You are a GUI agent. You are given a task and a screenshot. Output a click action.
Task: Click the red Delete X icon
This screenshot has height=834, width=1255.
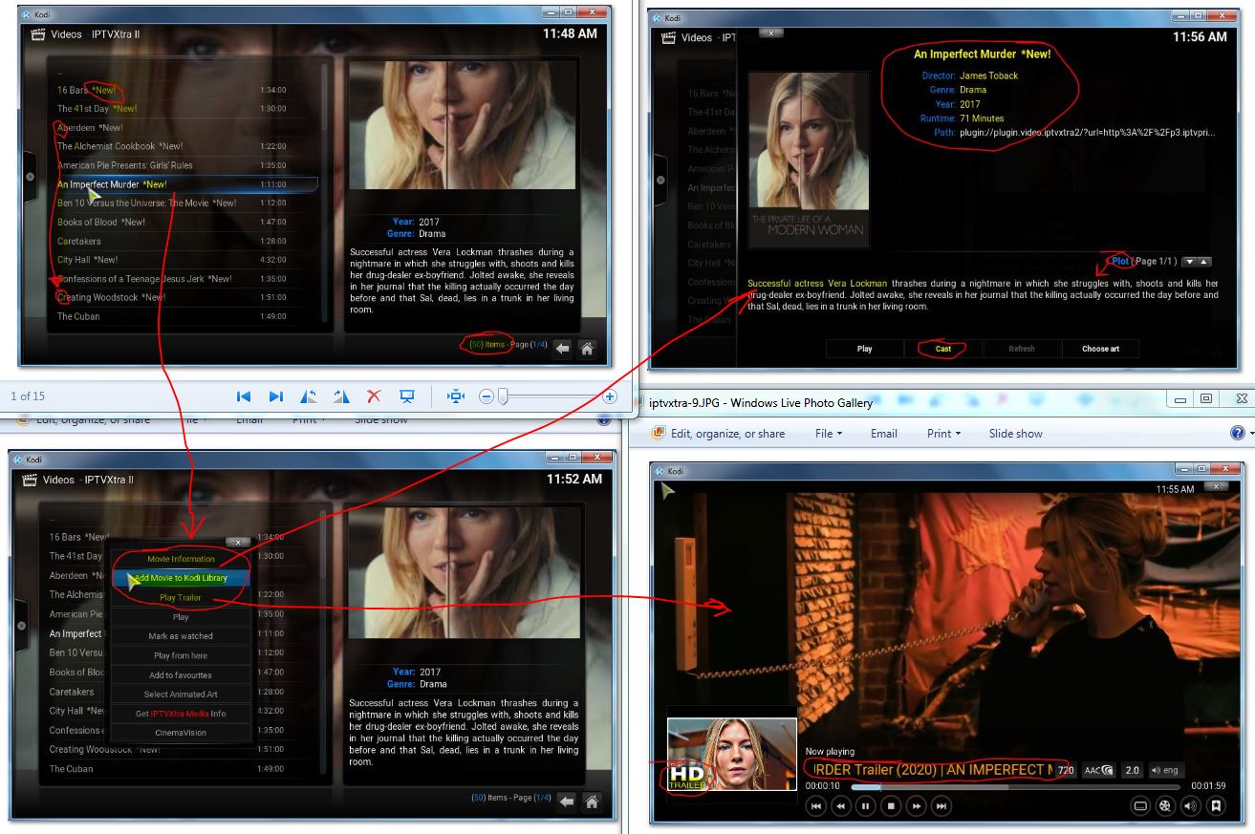375,396
